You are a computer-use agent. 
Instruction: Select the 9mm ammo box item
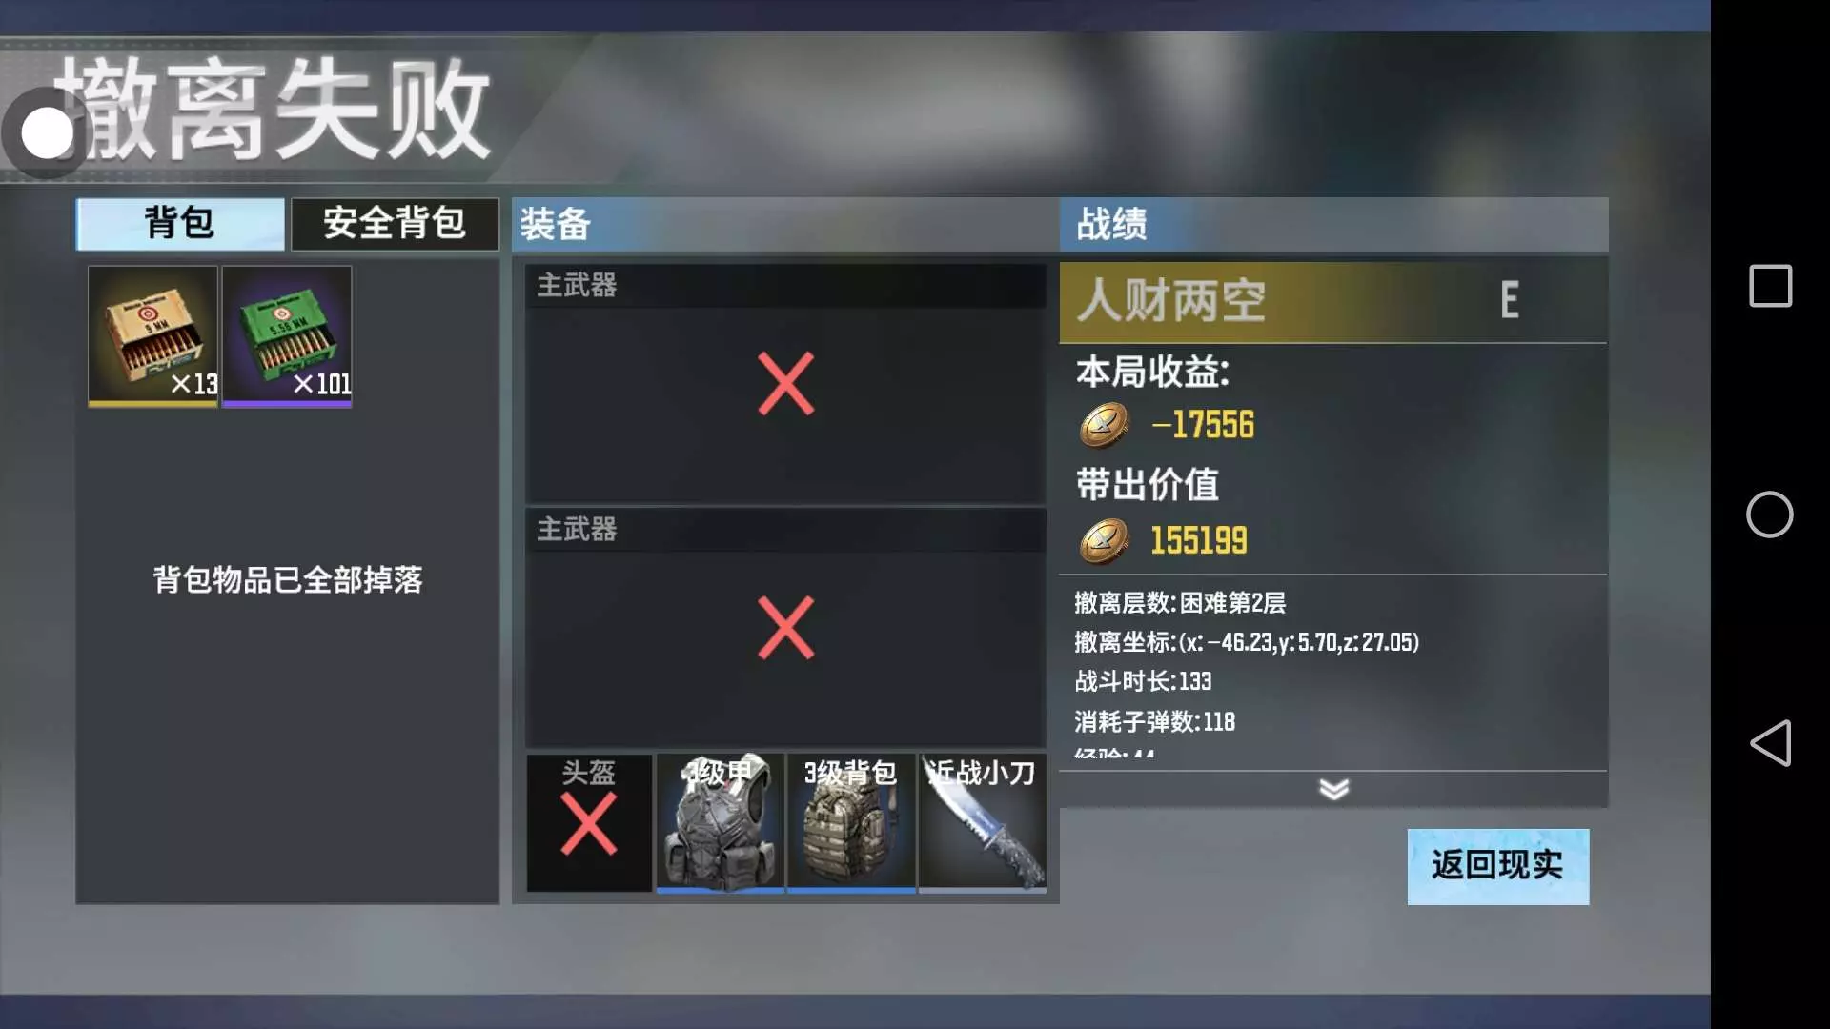tap(152, 335)
